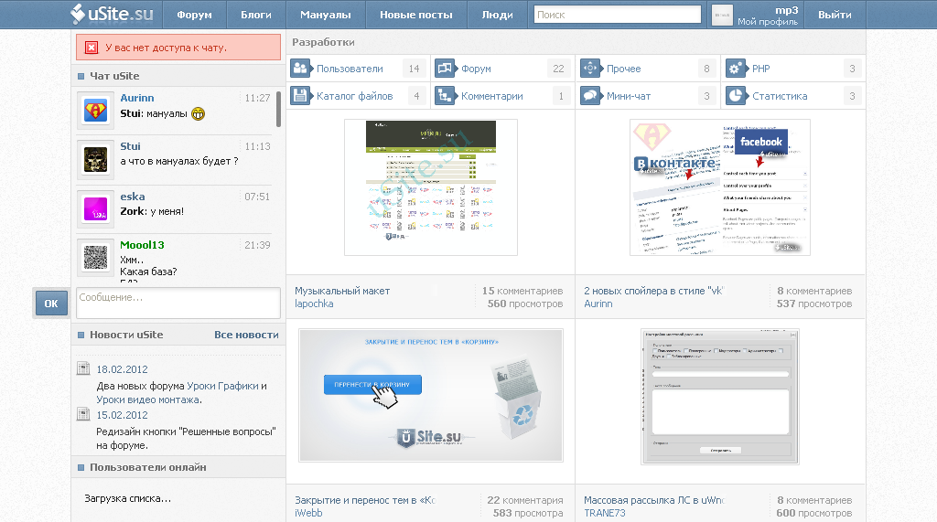Open the Форум menu in top navigation
The width and height of the screenshot is (937, 522).
click(194, 15)
